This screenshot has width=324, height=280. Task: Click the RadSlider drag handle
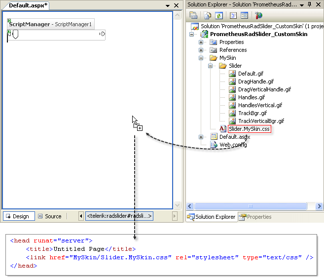click(x=15, y=35)
